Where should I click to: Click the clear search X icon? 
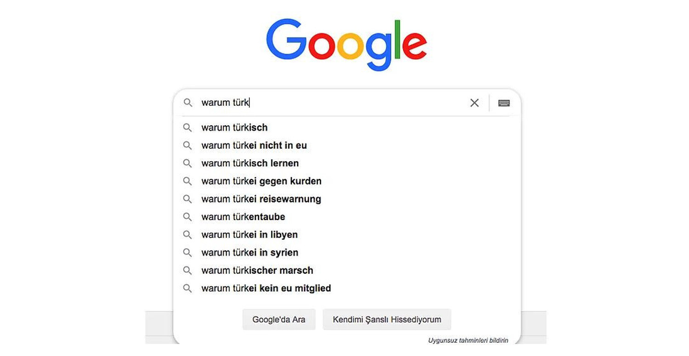[474, 103]
